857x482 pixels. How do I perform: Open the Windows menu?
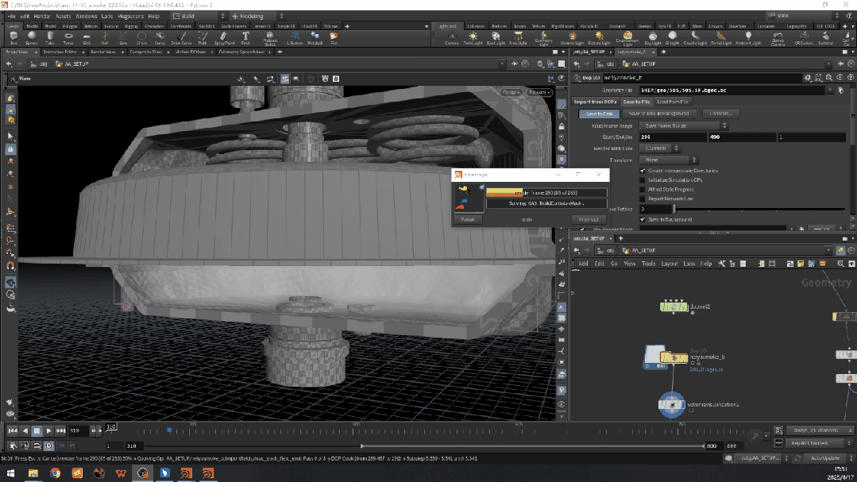pyautogui.click(x=87, y=16)
